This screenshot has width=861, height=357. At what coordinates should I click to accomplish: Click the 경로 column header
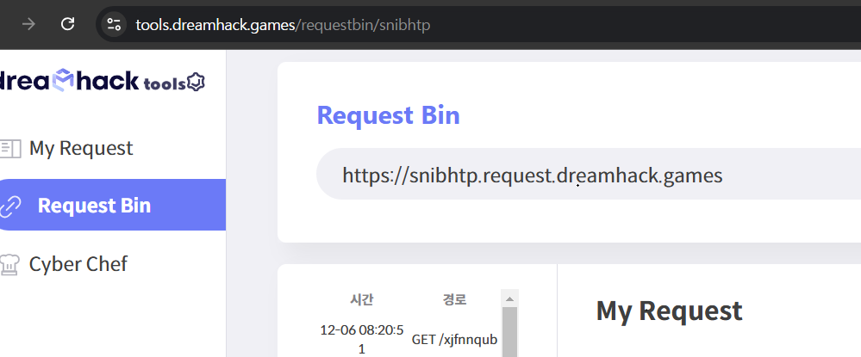(454, 299)
